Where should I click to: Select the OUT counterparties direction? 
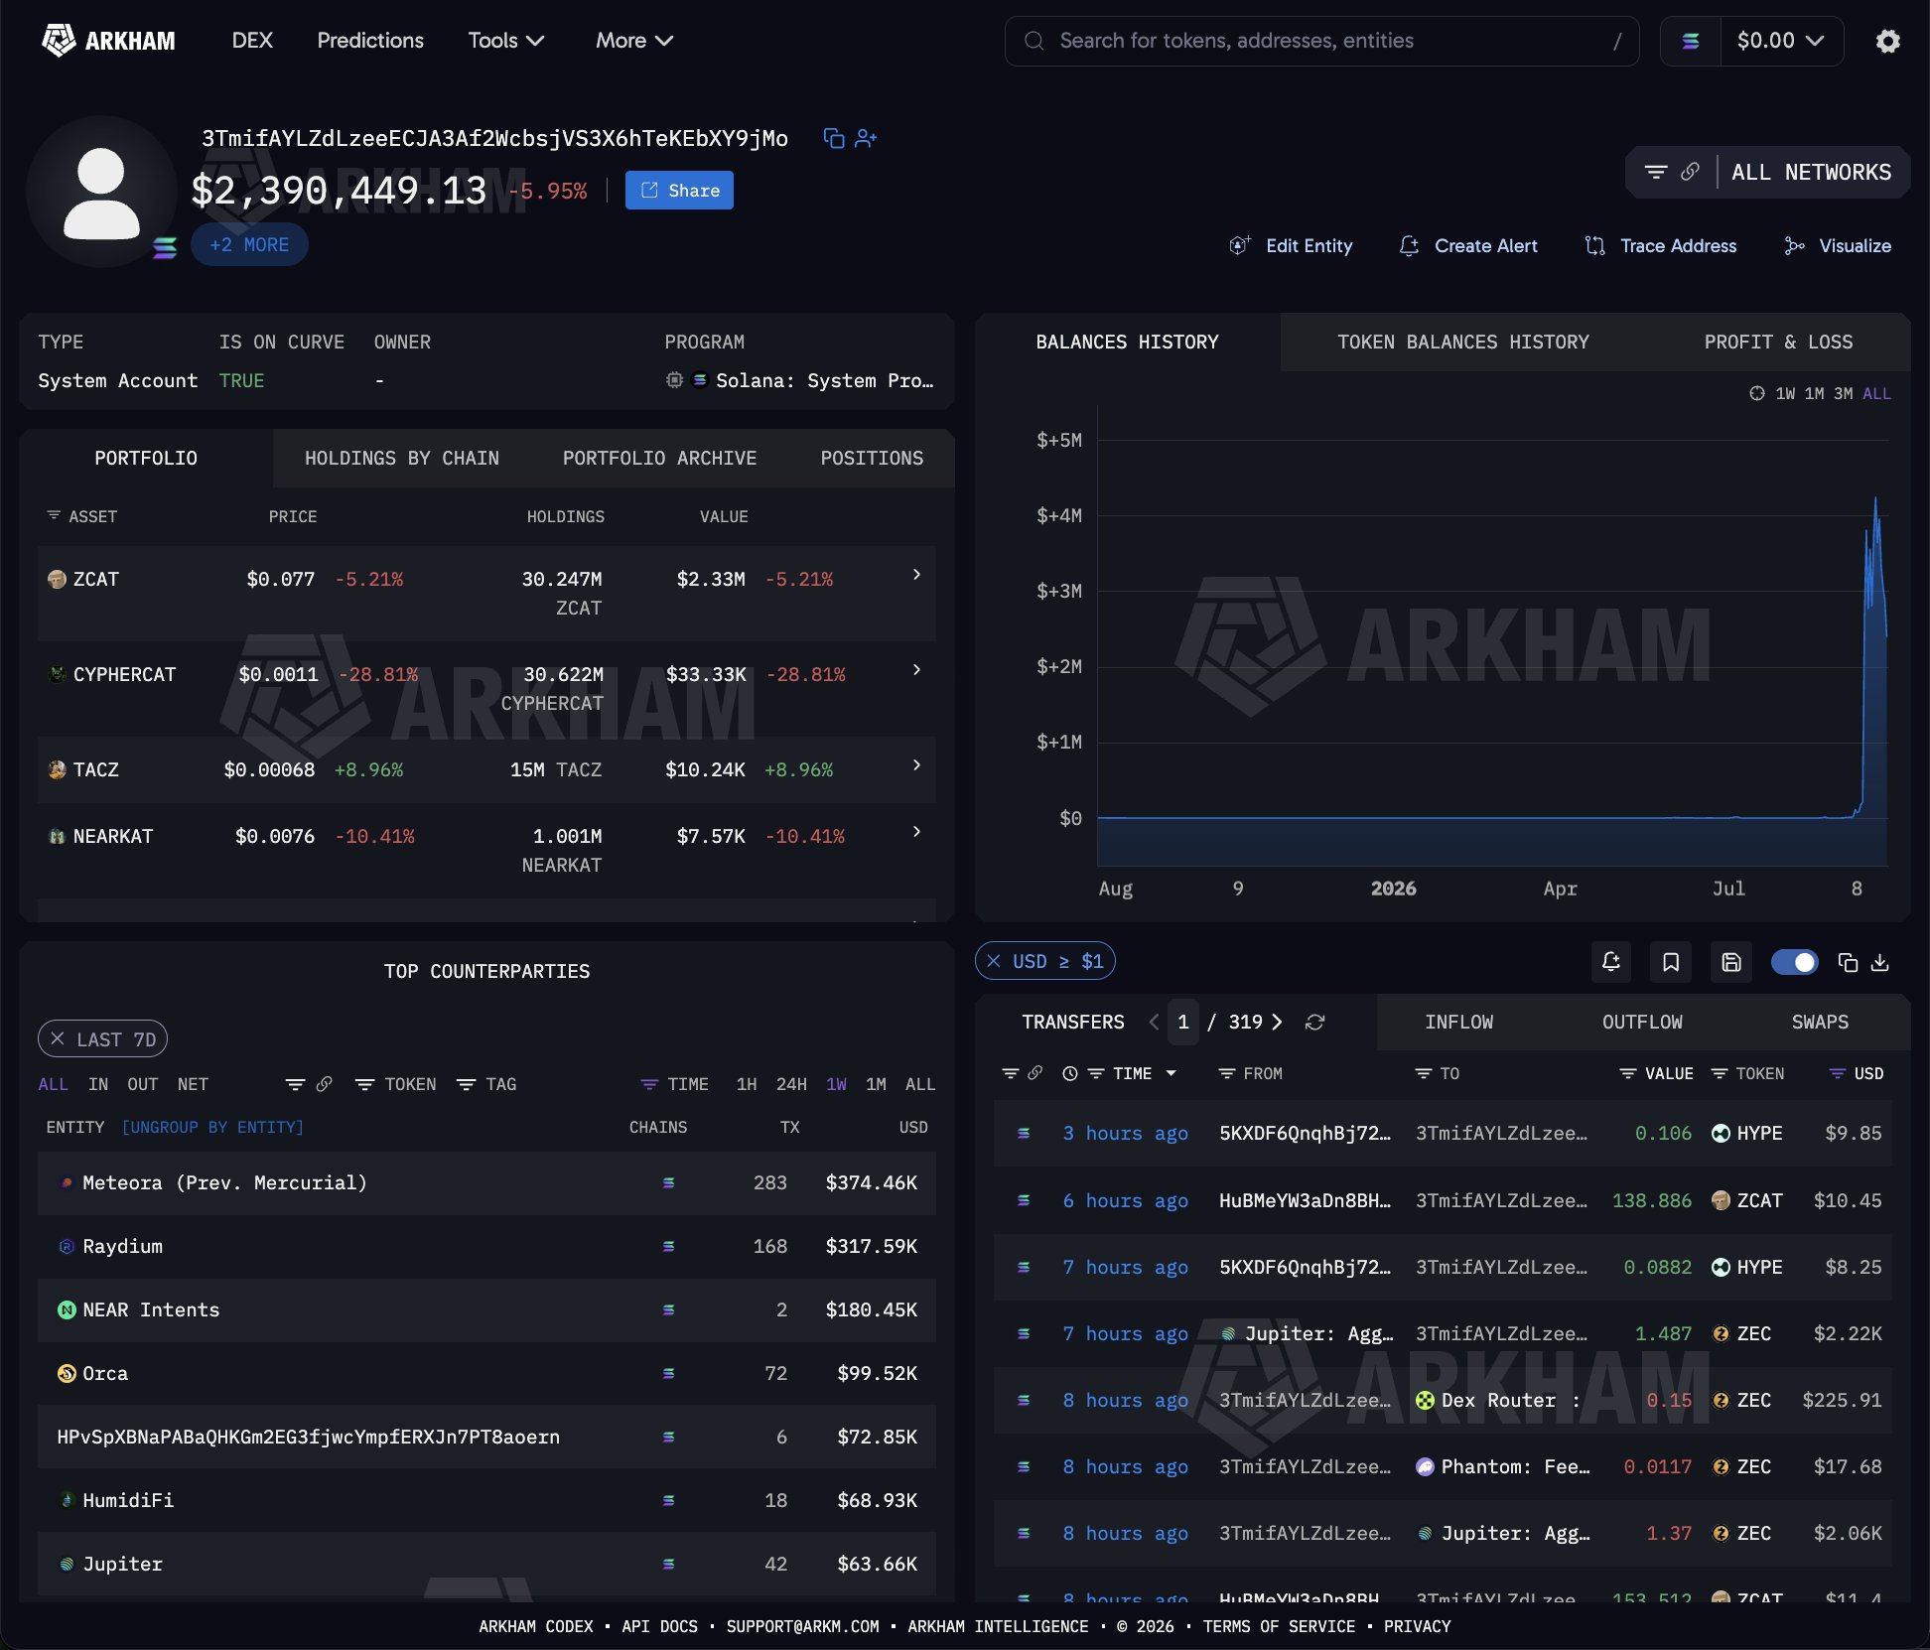coord(143,1084)
